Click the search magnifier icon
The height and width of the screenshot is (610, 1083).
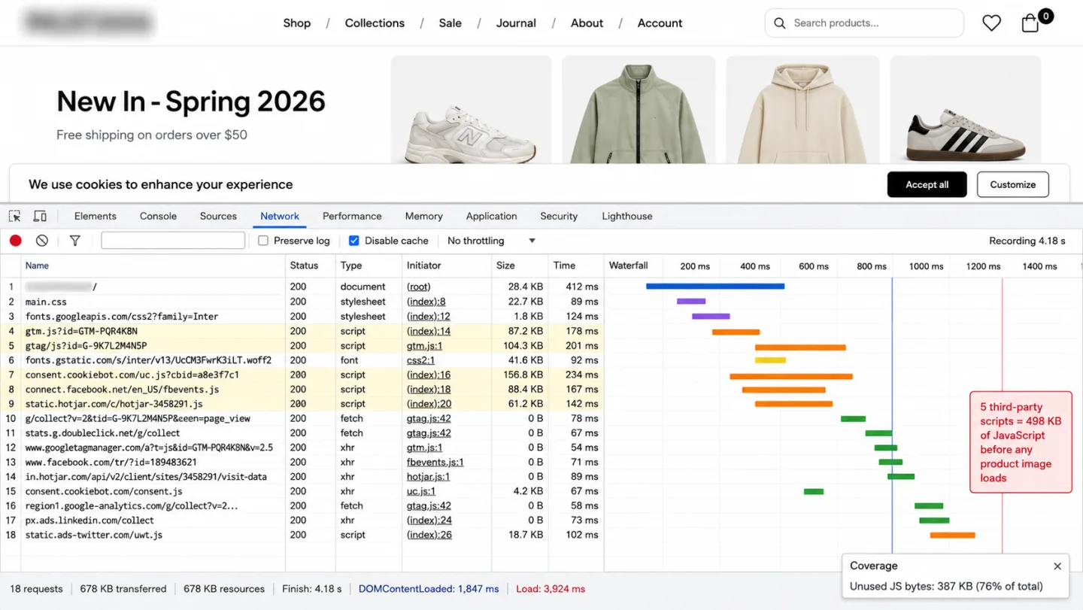pyautogui.click(x=780, y=23)
